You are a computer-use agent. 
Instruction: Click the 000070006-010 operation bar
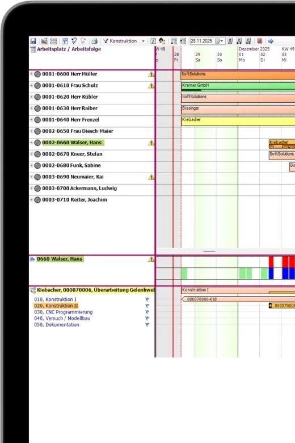tap(238, 299)
